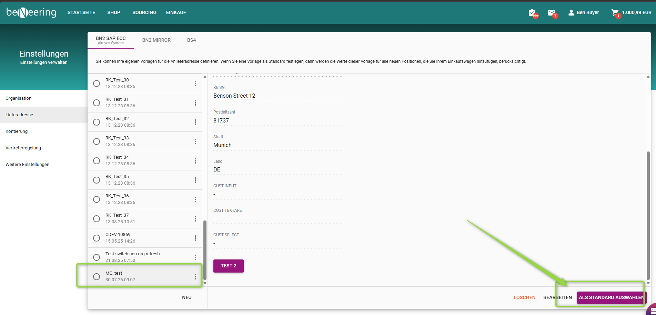Open more options for Test switch non-org refresh
Image resolution: width=656 pixels, height=315 pixels.
click(195, 257)
